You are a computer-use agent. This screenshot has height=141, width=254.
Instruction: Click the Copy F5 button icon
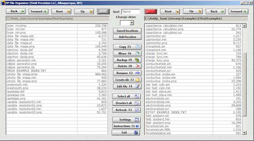click(x=137, y=47)
